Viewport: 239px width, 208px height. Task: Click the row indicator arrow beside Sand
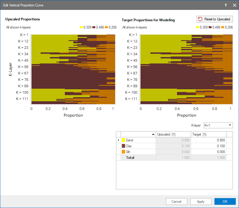coord(118,140)
